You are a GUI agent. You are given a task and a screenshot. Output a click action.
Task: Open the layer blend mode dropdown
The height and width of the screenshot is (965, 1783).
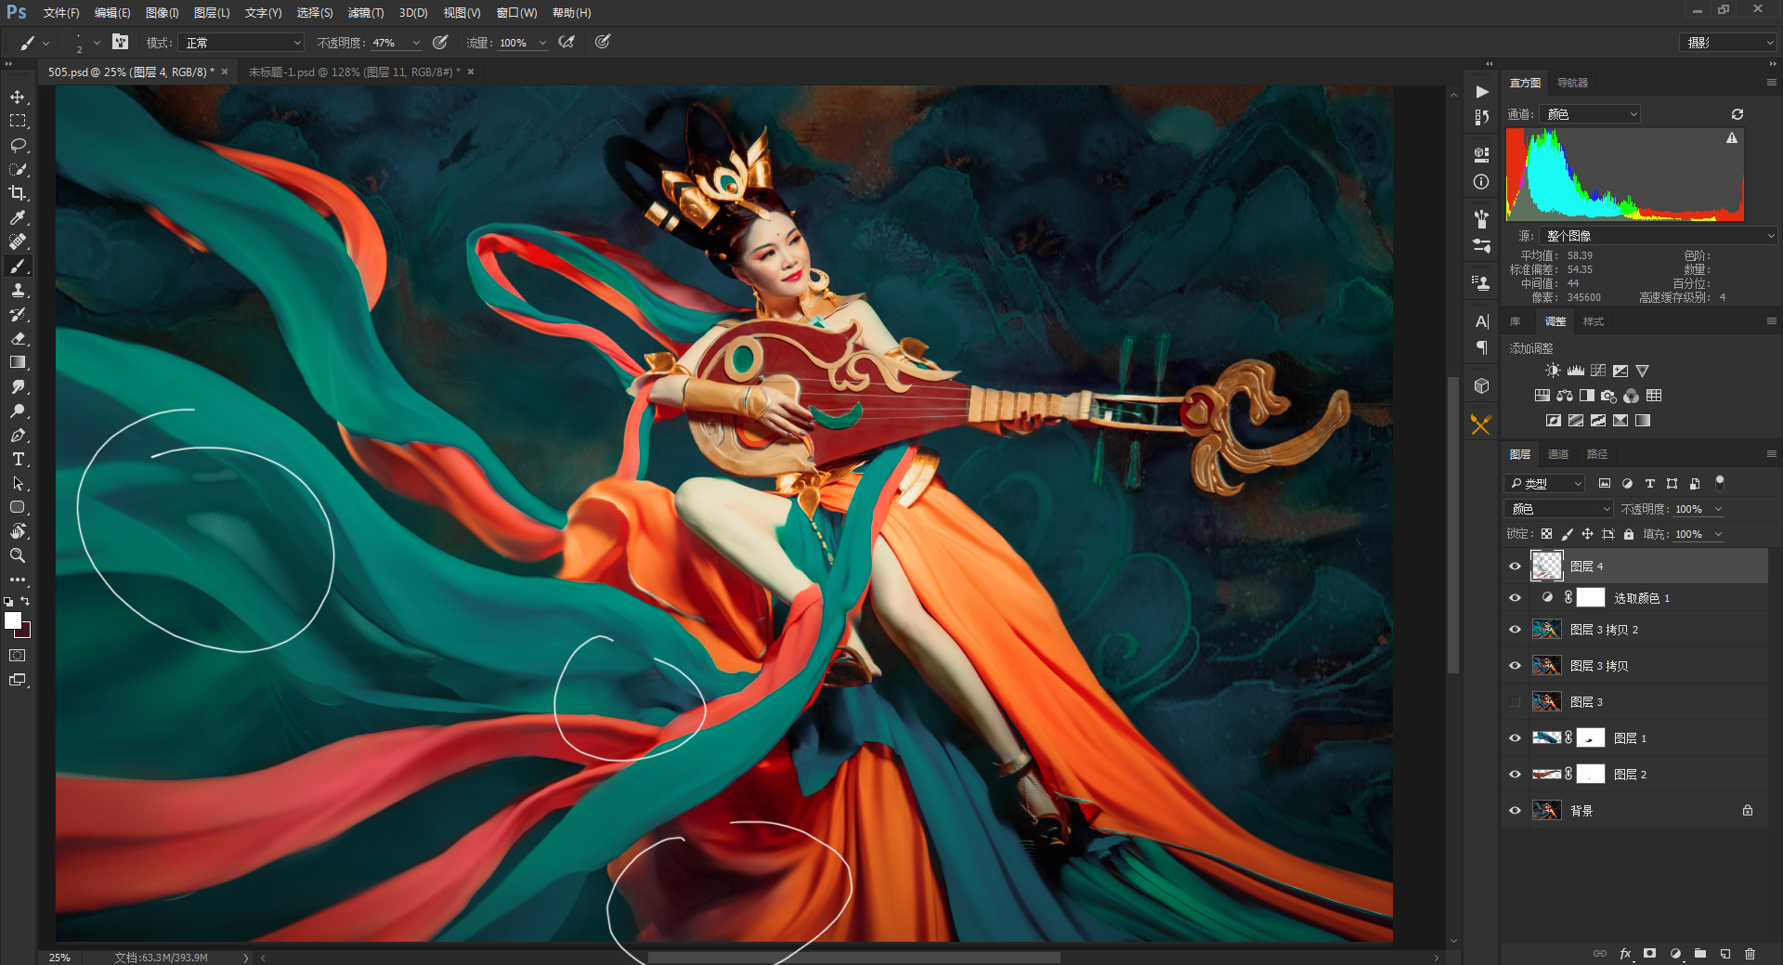1558,509
